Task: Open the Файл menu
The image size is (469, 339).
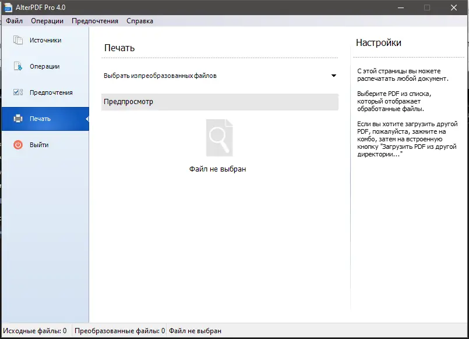Action: (14, 20)
